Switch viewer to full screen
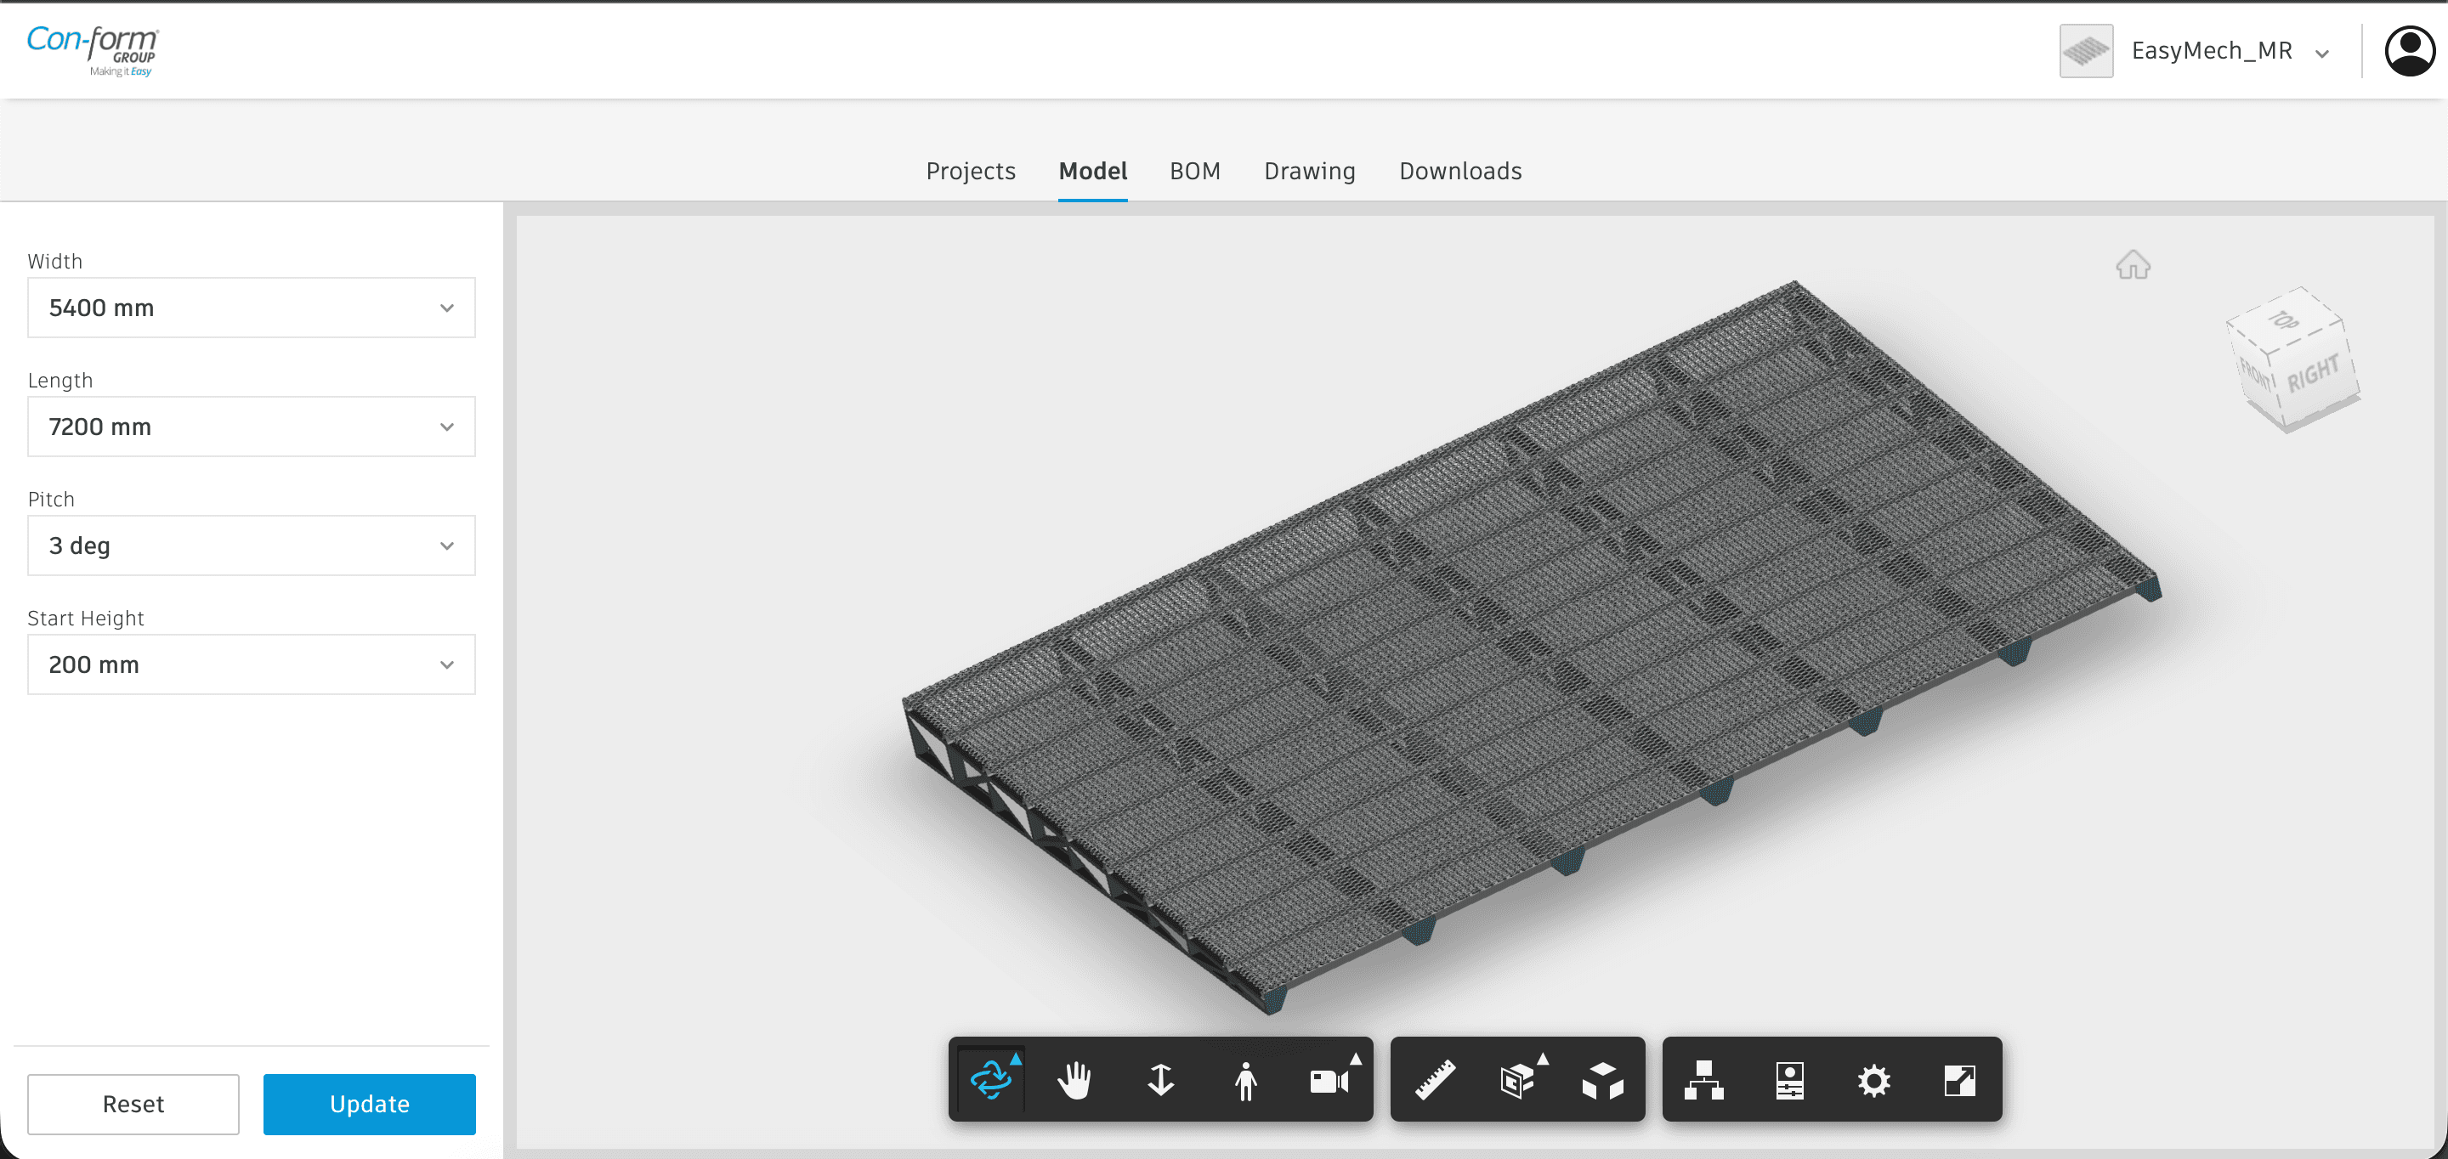The width and height of the screenshot is (2448, 1159). coord(1959,1080)
